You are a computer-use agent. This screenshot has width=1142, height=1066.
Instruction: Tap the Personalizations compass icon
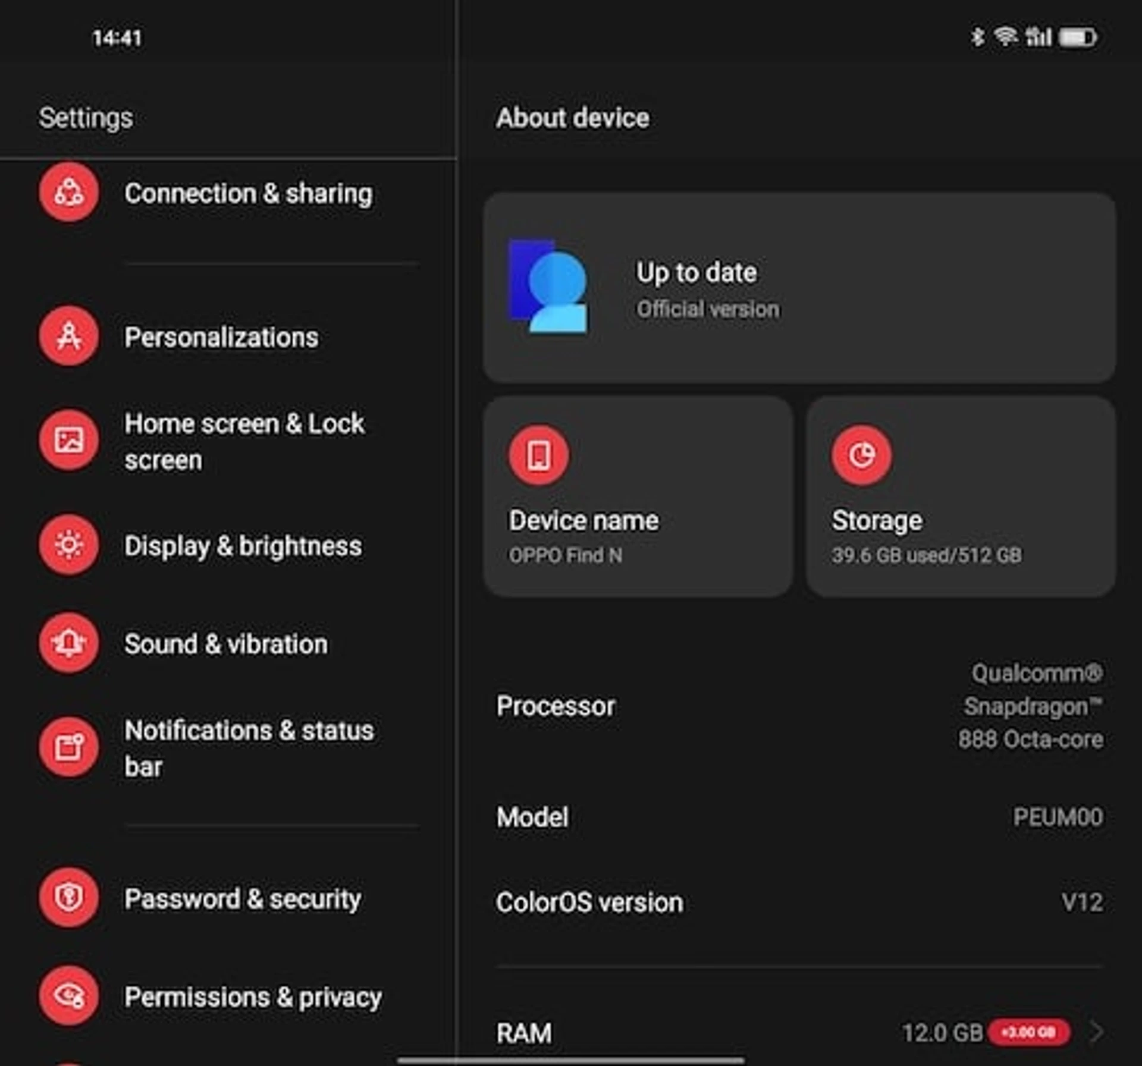coord(69,337)
